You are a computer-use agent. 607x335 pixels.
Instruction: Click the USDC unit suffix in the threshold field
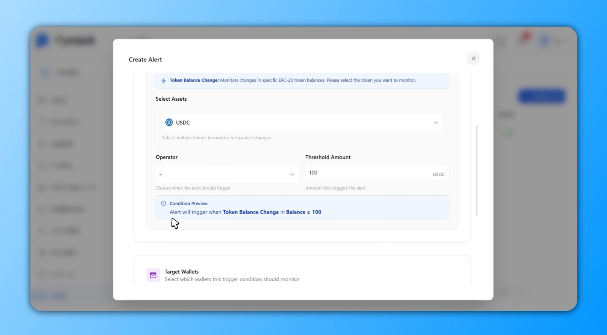point(439,175)
